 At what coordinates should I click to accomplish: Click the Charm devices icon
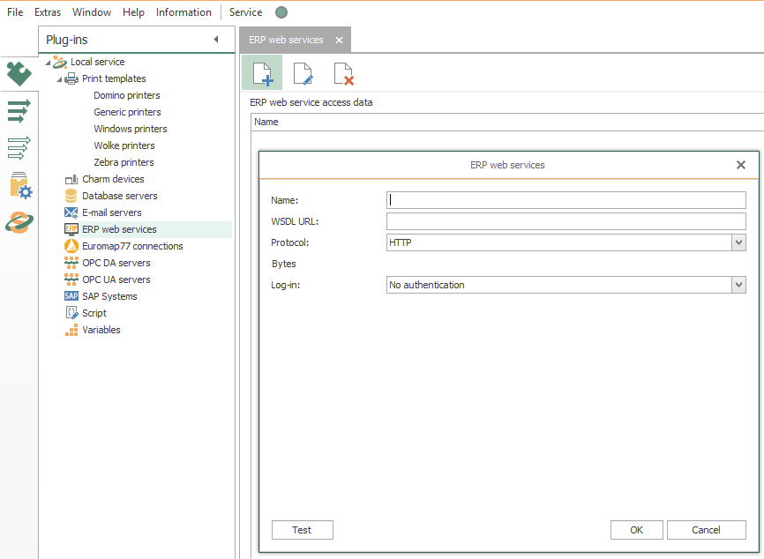[x=71, y=179]
